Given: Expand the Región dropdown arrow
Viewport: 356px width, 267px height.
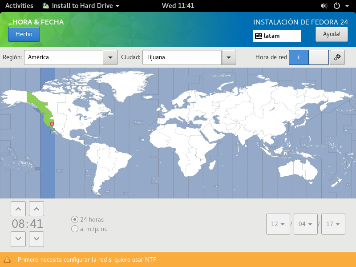Looking at the screenshot, I should point(110,57).
